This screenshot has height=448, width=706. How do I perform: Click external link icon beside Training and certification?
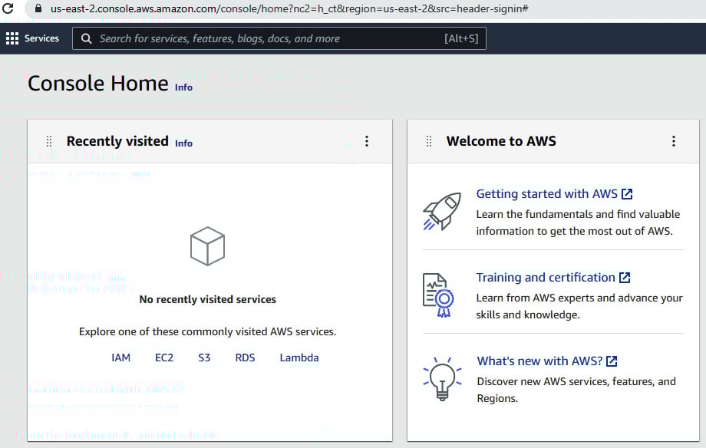[x=625, y=278]
